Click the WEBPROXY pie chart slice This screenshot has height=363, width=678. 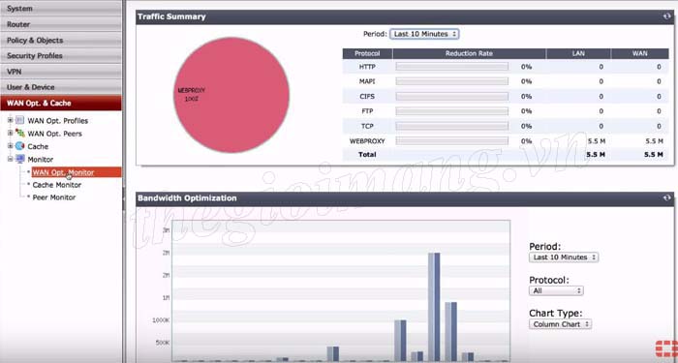click(x=231, y=95)
